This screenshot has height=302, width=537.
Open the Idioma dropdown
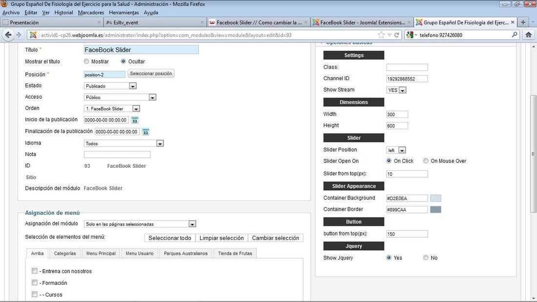click(x=124, y=143)
